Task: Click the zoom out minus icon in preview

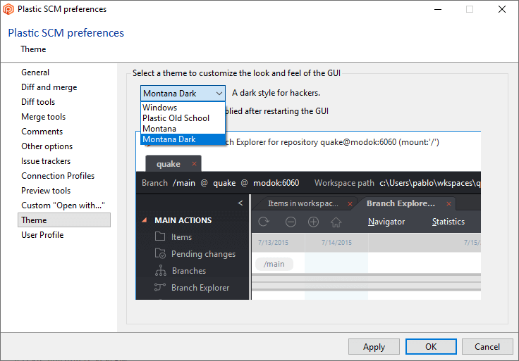Action: [291, 222]
